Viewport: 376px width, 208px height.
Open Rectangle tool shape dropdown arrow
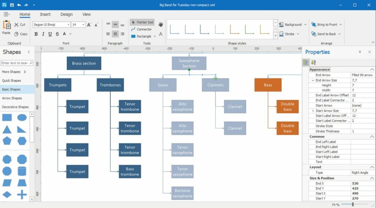click(x=155, y=36)
